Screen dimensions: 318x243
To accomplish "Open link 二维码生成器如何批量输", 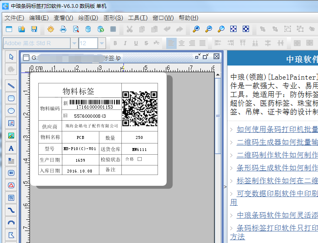I will coord(277,142).
